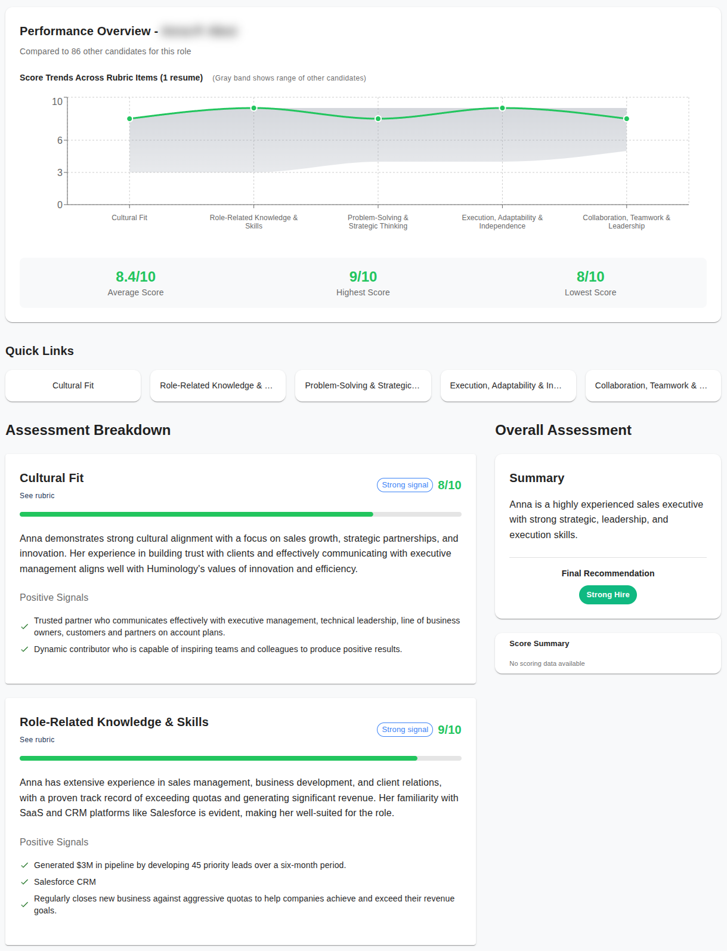Select Problem-Solving data point on chart
Image resolution: width=727 pixels, height=951 pixels.
pyautogui.click(x=378, y=119)
